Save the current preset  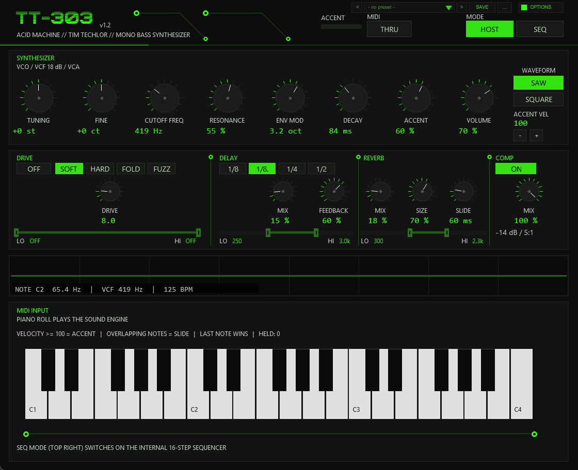click(482, 7)
